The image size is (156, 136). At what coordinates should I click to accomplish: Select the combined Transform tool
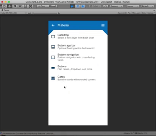[x=31, y=6]
